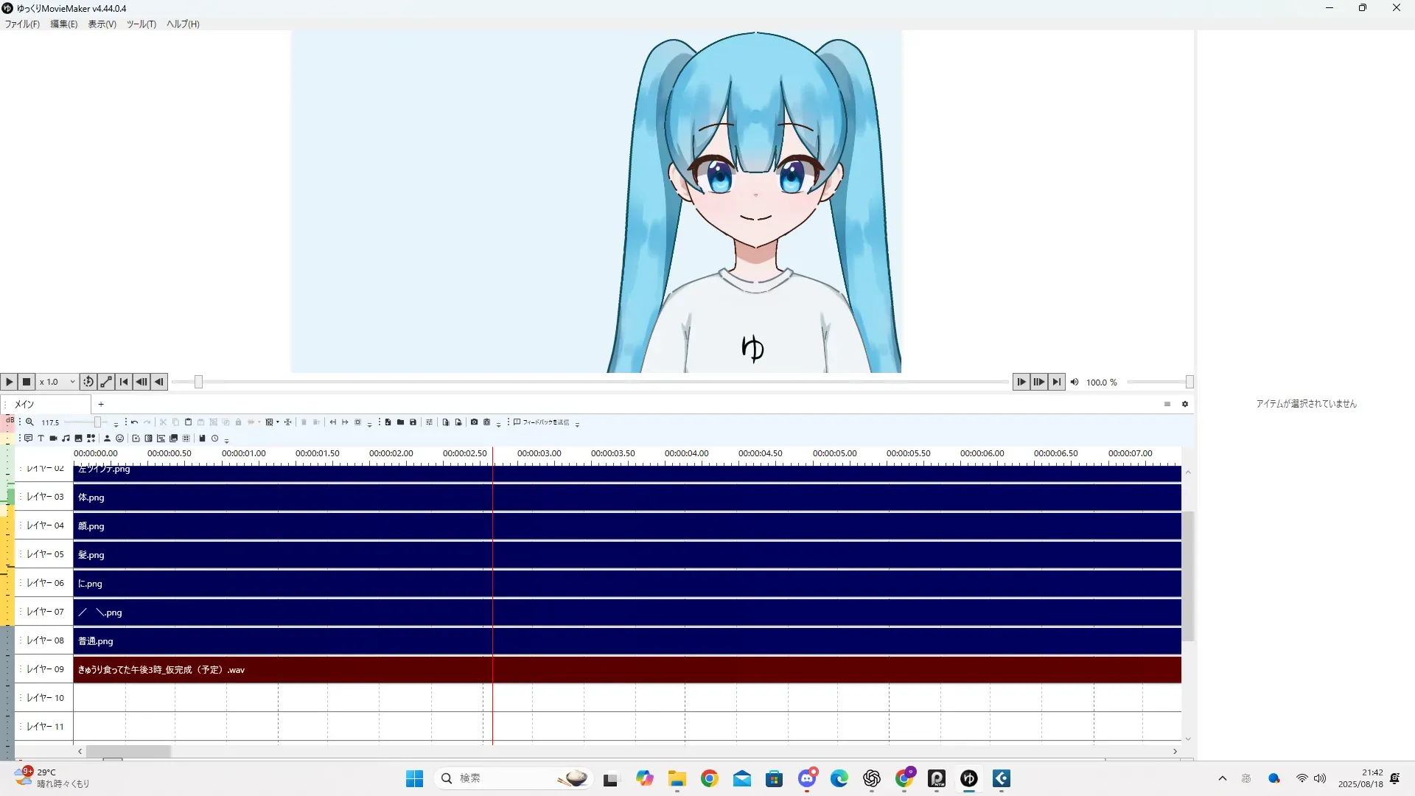Click the add text item icon
This screenshot has height=796, width=1415.
[x=41, y=439]
